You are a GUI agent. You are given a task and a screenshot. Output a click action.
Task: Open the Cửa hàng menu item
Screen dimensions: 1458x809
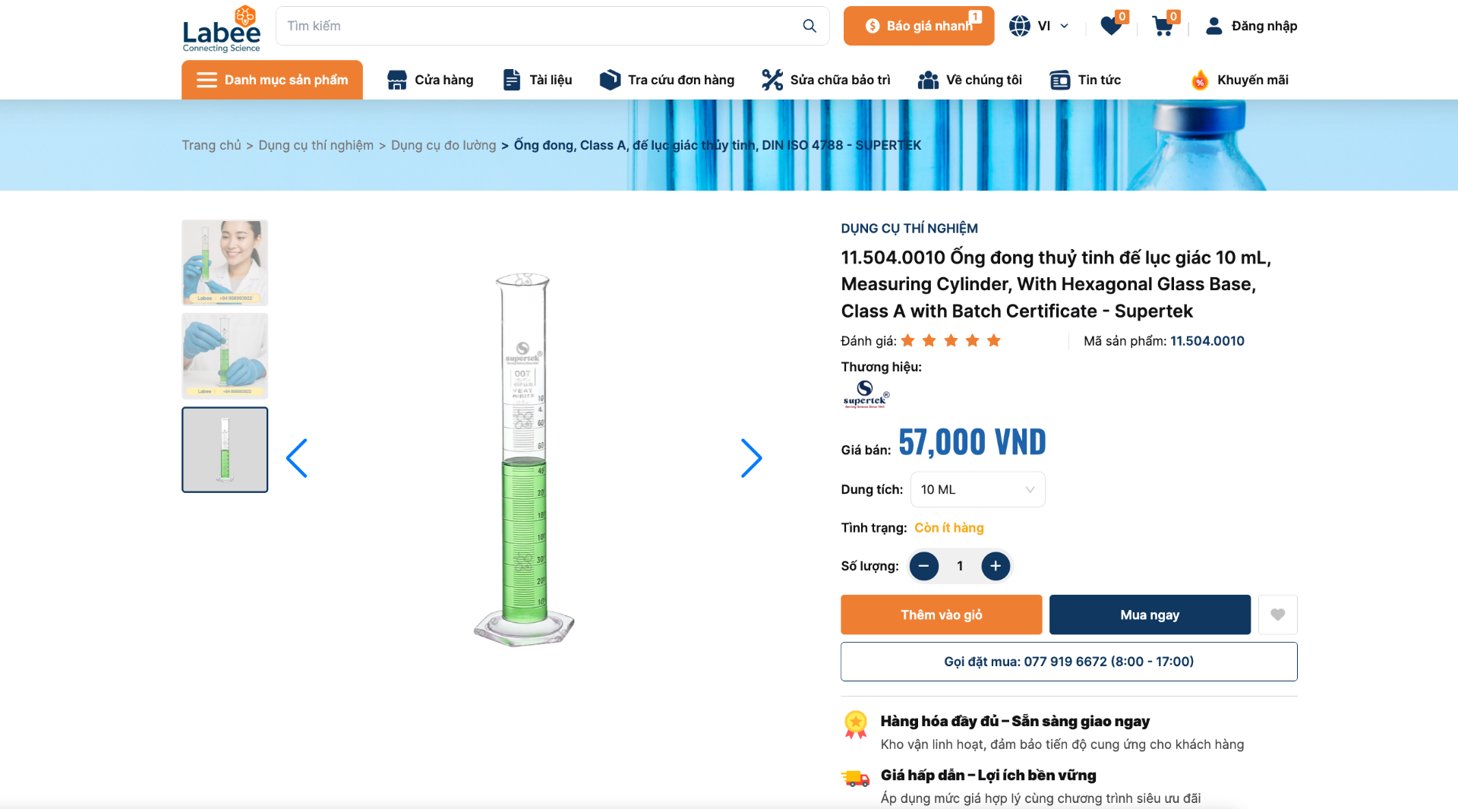point(430,80)
